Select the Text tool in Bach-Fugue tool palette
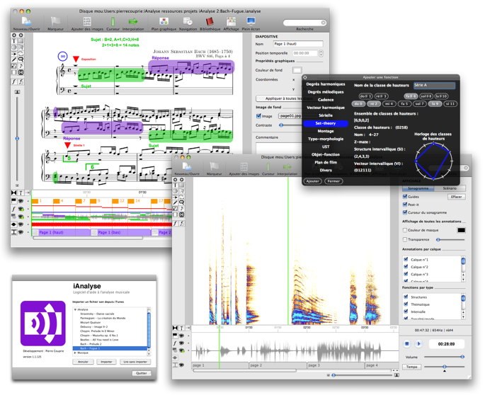 click(x=14, y=41)
